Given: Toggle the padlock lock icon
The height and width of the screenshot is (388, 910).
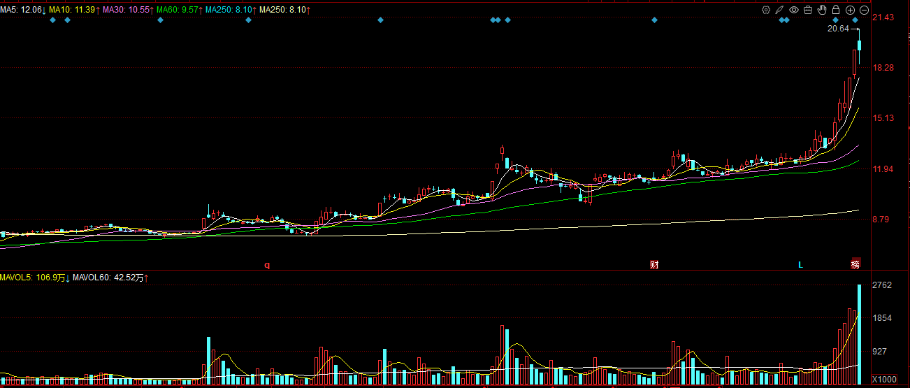Looking at the screenshot, I should (836, 10).
